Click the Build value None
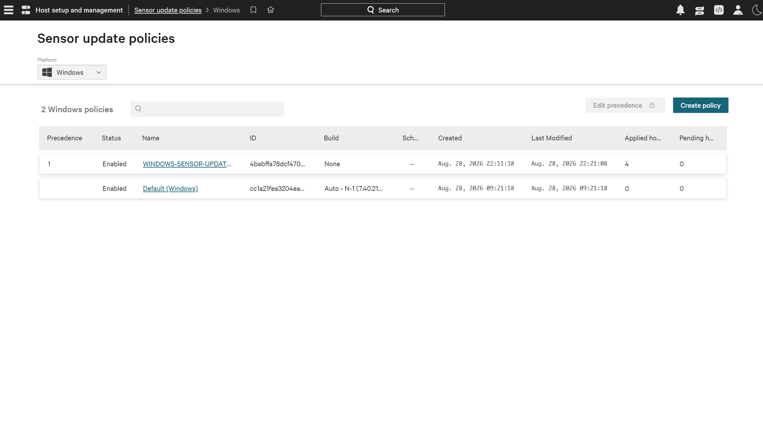The width and height of the screenshot is (763, 423). (332, 164)
